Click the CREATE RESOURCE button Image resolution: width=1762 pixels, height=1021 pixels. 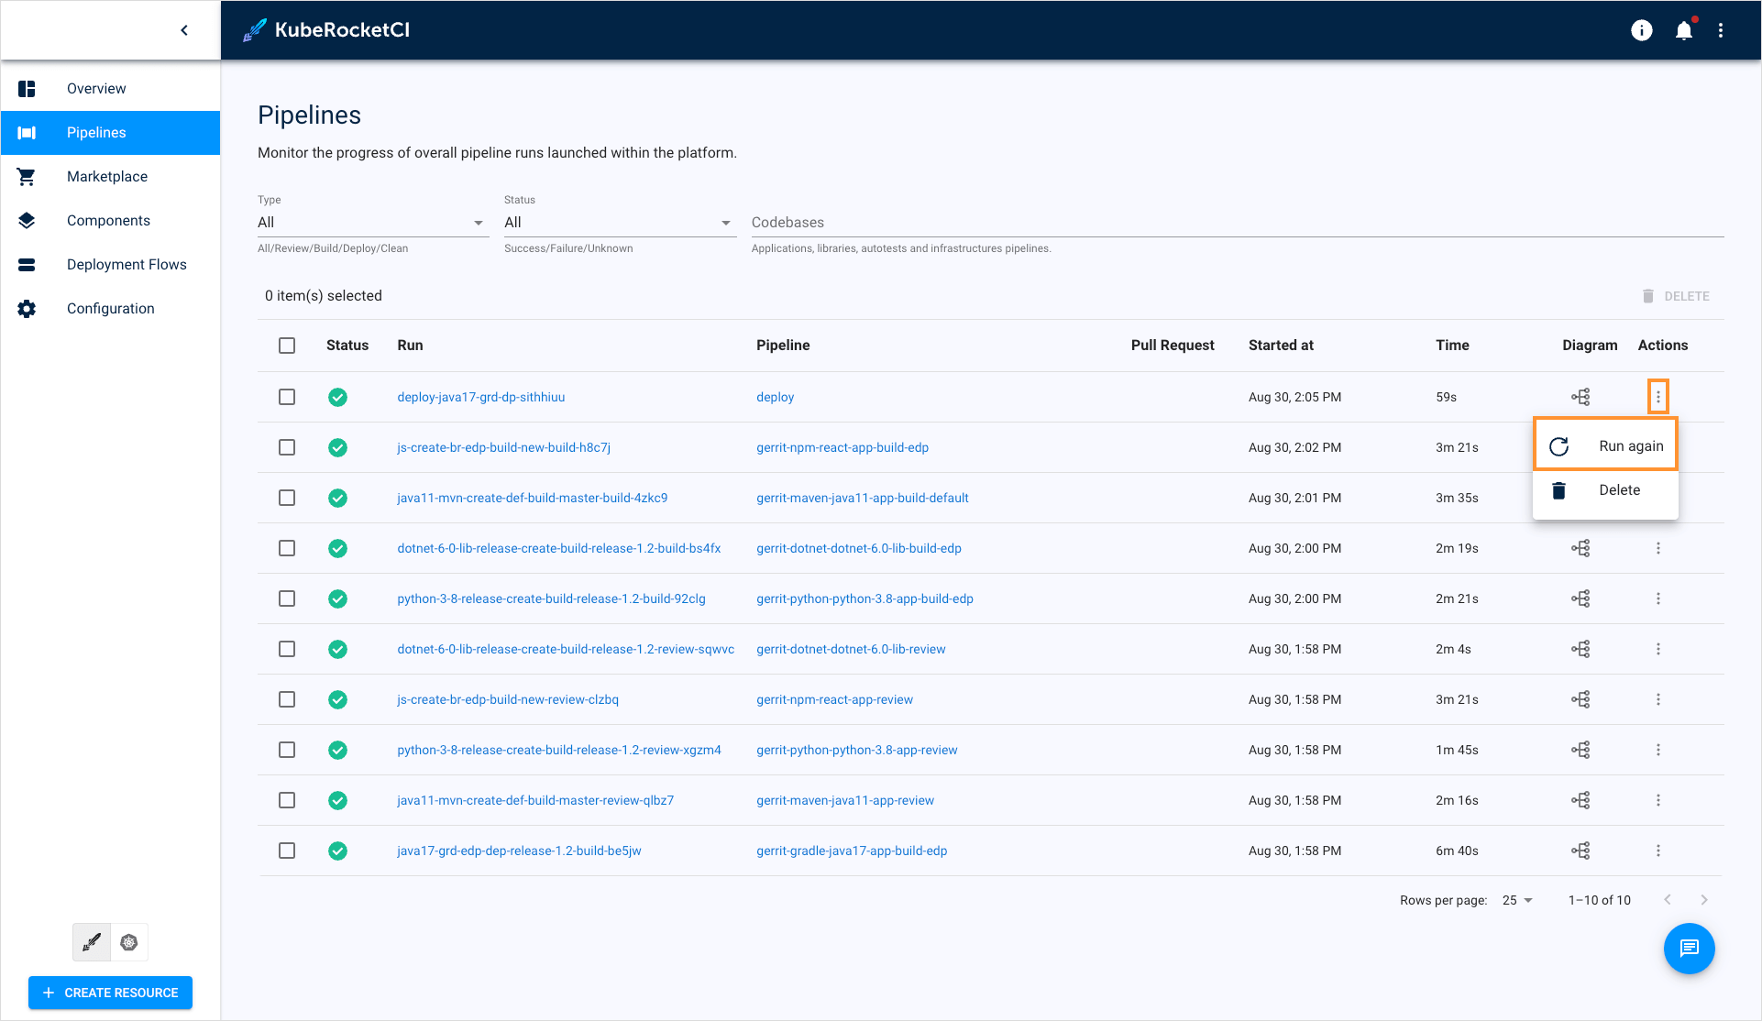point(110,993)
